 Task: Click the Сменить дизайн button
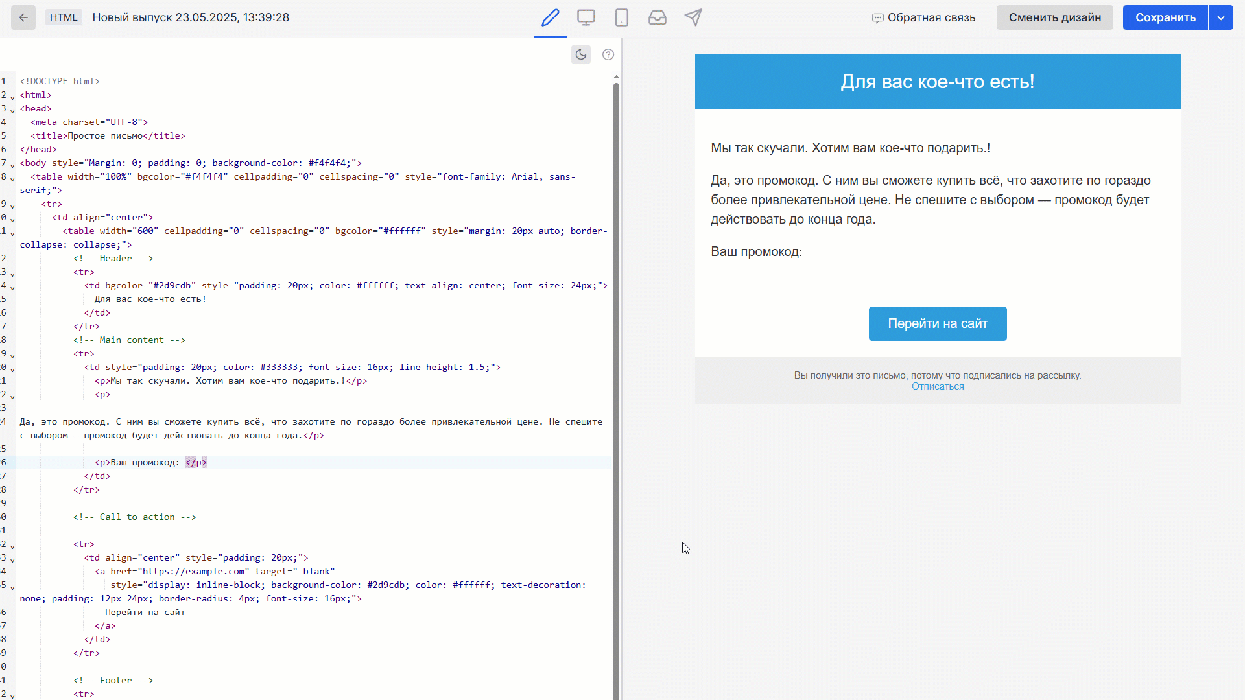1054,17
